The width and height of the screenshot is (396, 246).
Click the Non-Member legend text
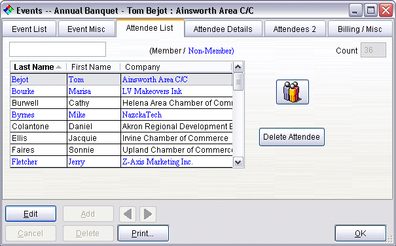click(211, 51)
